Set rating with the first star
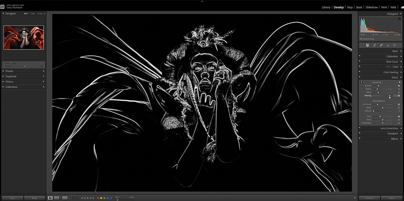404x201 pixels. point(82,198)
